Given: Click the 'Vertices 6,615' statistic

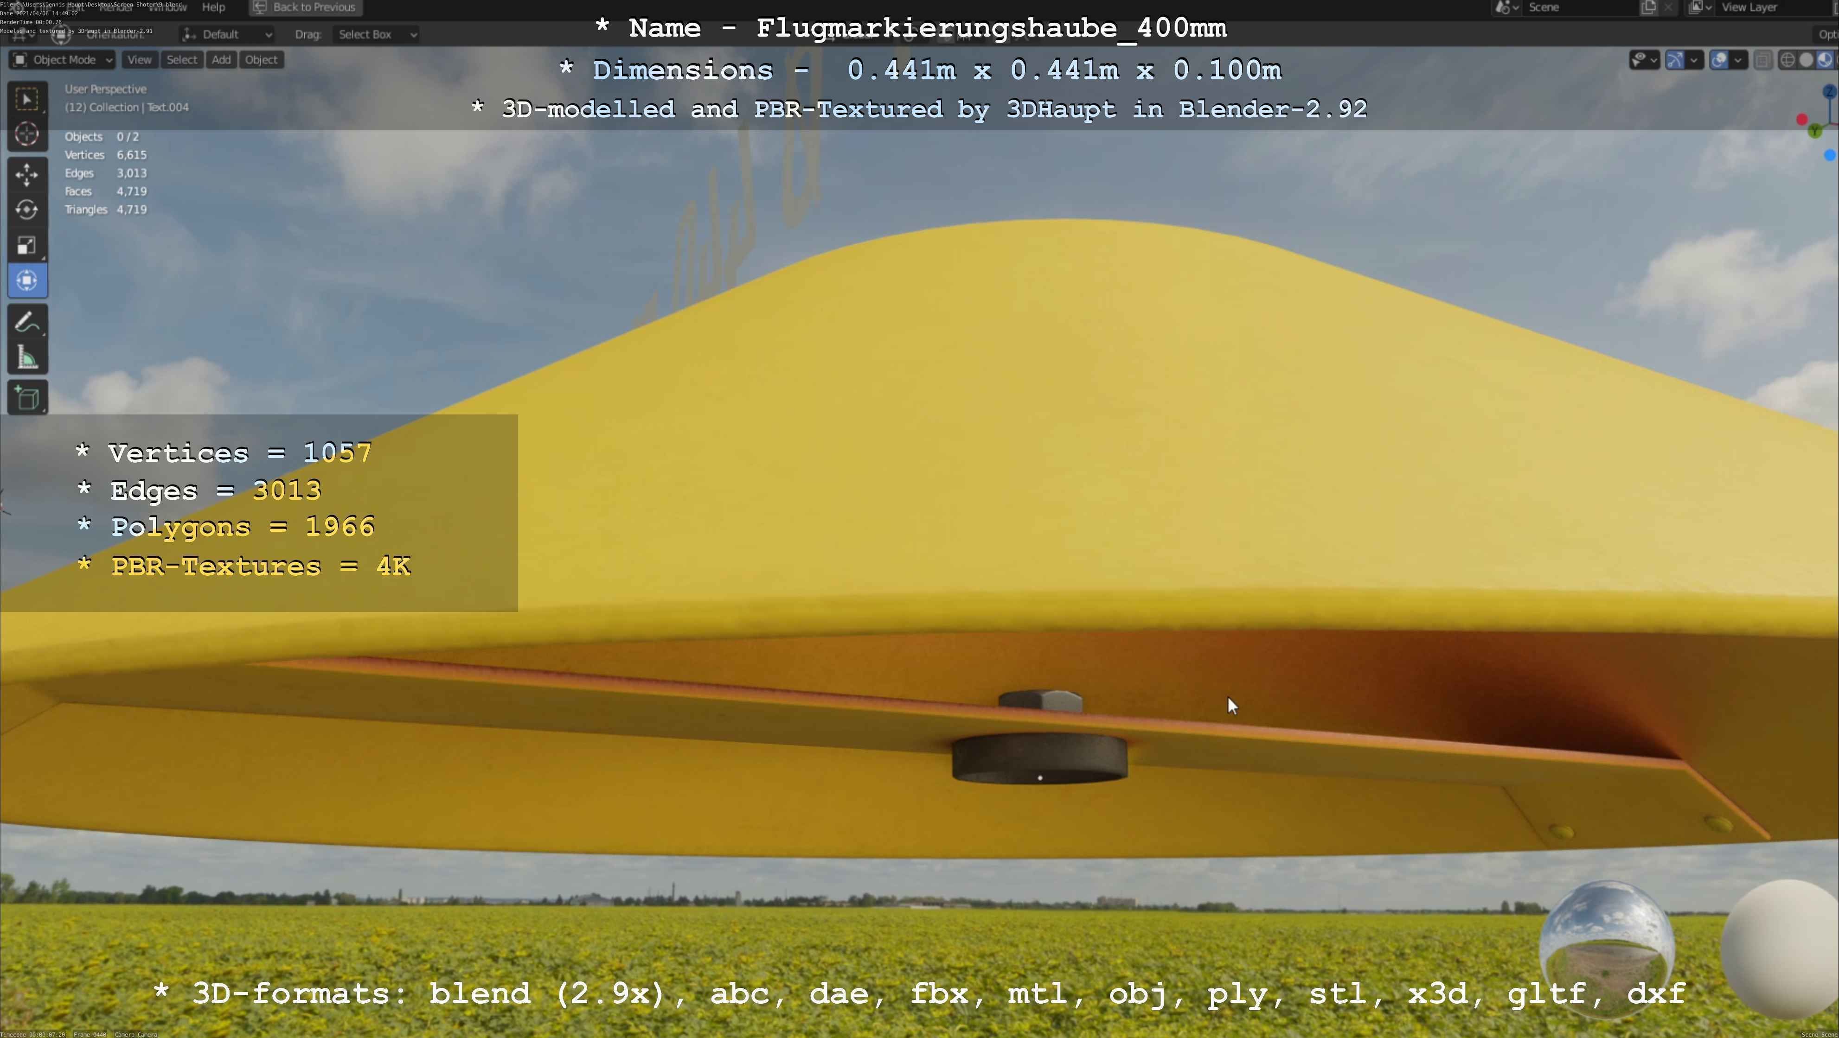Looking at the screenshot, I should [x=106, y=155].
